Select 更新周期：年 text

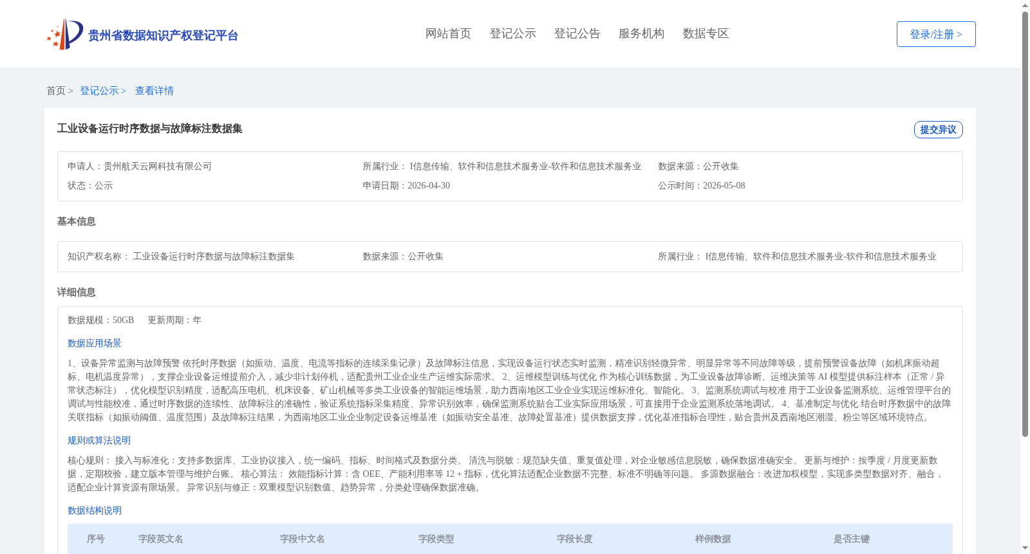coord(174,320)
